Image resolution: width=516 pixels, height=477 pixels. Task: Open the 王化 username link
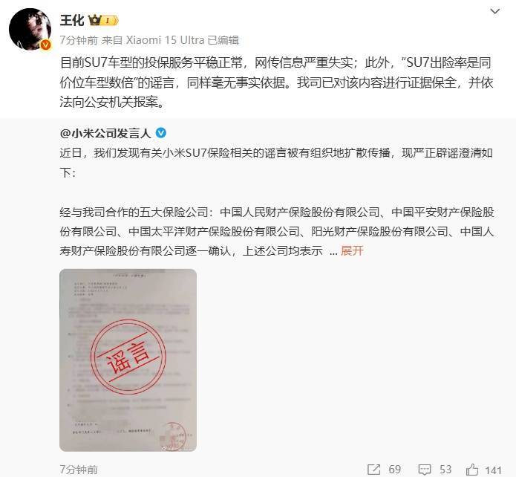tap(72, 20)
